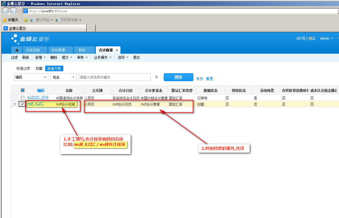Click the 收藏夹 favorites label
Viewport: 339px width, 218px height.
[x=13, y=20]
